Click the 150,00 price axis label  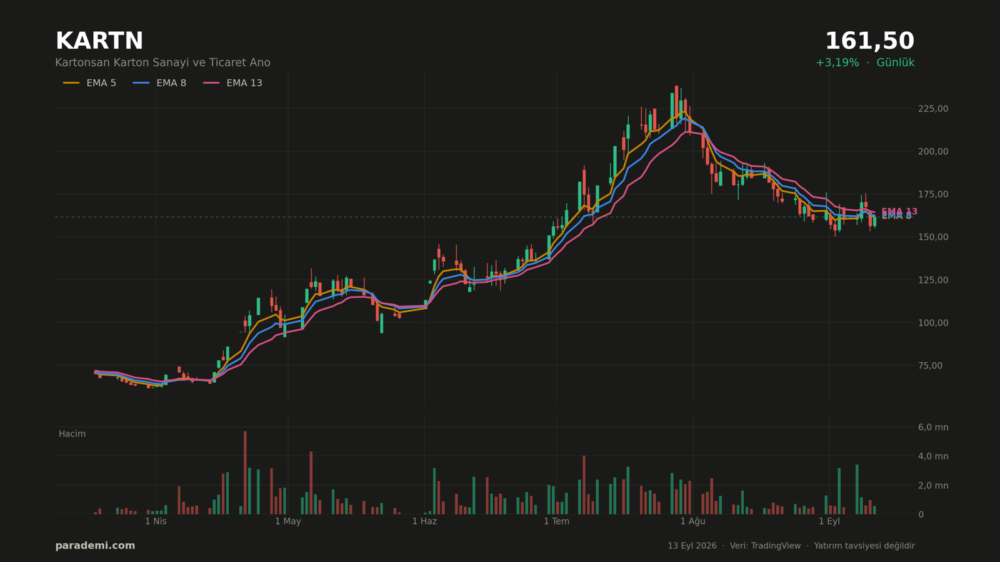(x=933, y=237)
